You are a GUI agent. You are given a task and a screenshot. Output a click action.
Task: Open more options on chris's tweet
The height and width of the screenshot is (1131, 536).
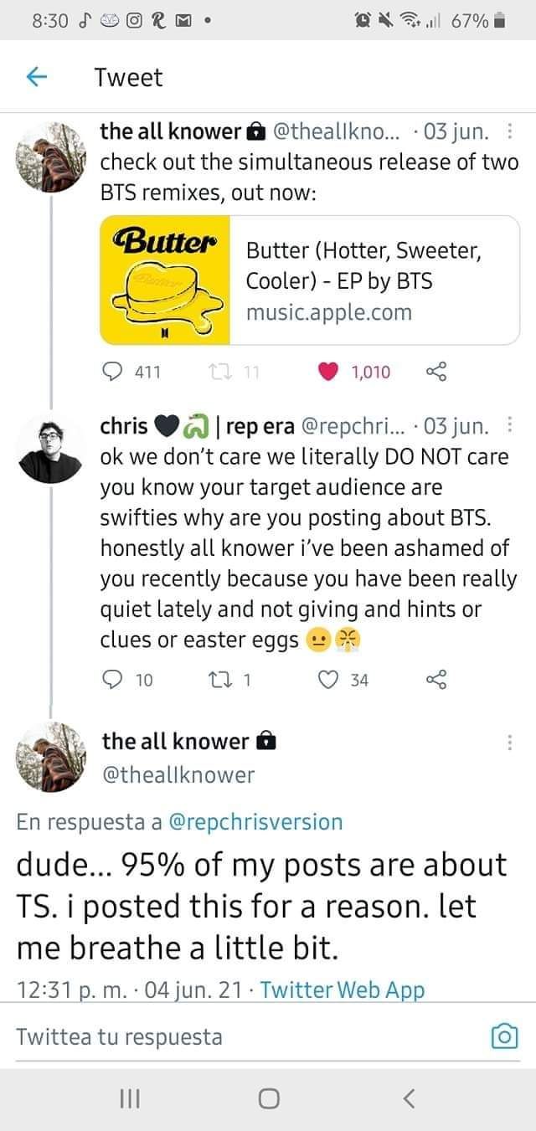(x=512, y=426)
